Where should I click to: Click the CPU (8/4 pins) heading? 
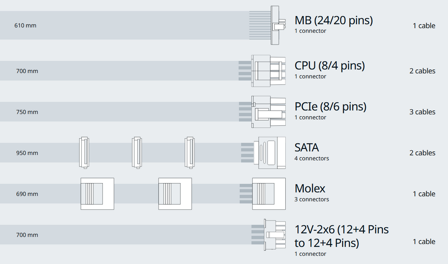pos(330,66)
